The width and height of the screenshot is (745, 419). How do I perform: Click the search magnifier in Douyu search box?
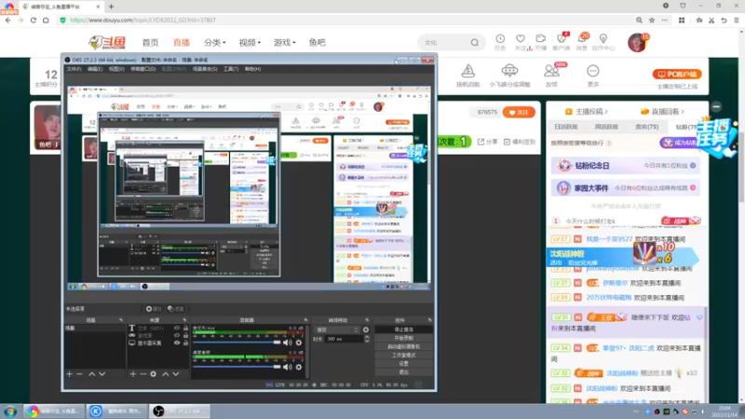475,43
